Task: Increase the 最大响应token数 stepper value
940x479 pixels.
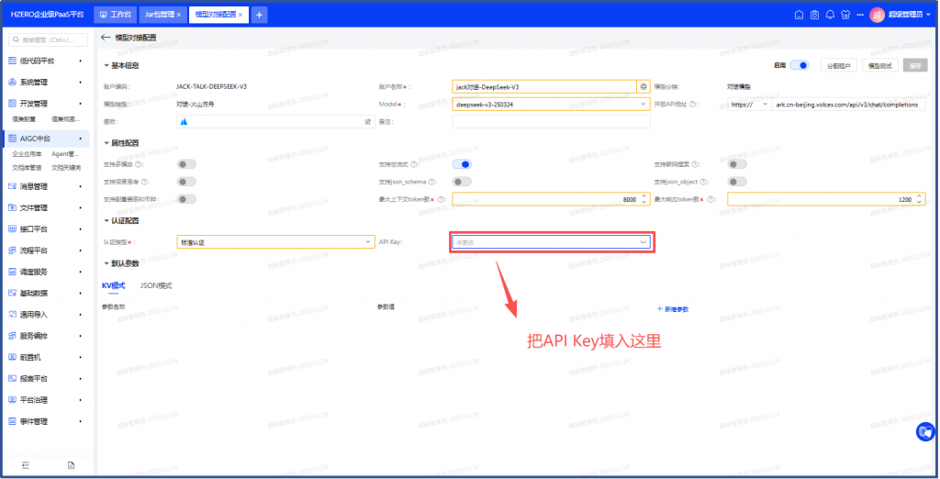Action: click(x=920, y=195)
